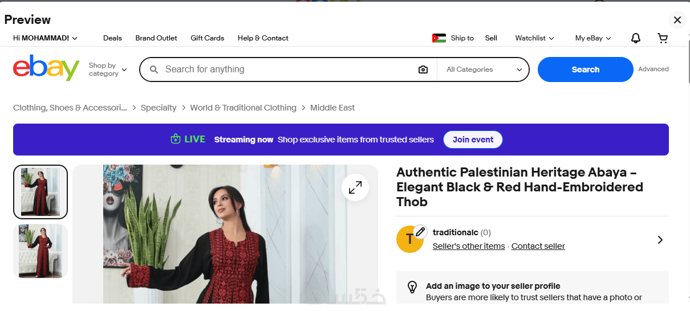Expand product image to full view
The width and height of the screenshot is (690, 311).
(355, 187)
